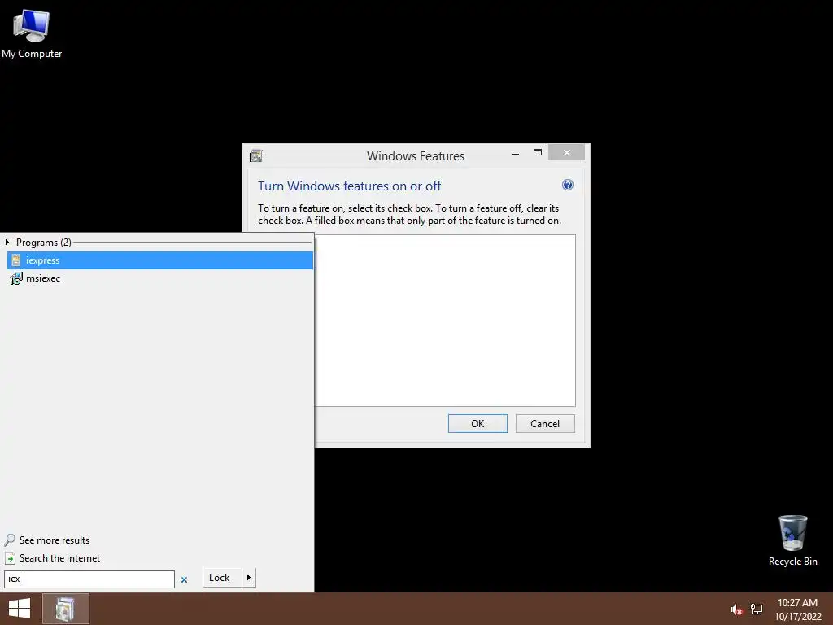Viewport: 833px width, 625px height.
Task: Select Windows Features taskbar icon
Action: pos(65,609)
